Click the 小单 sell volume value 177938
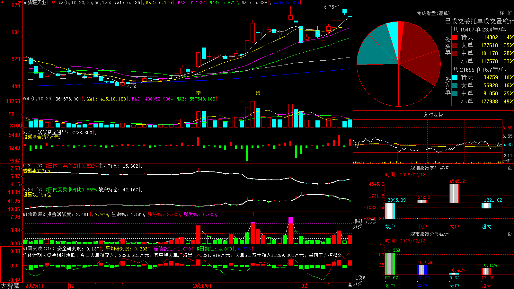 tap(489, 101)
